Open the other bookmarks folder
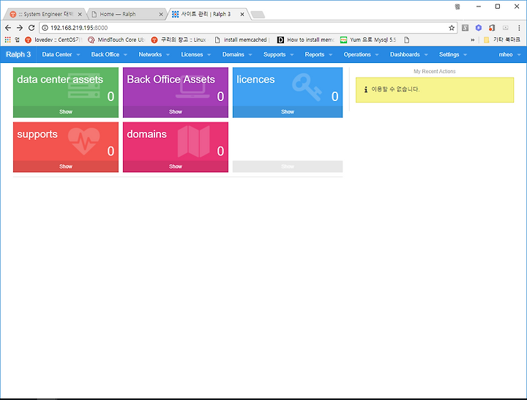 pyautogui.click(x=502, y=40)
